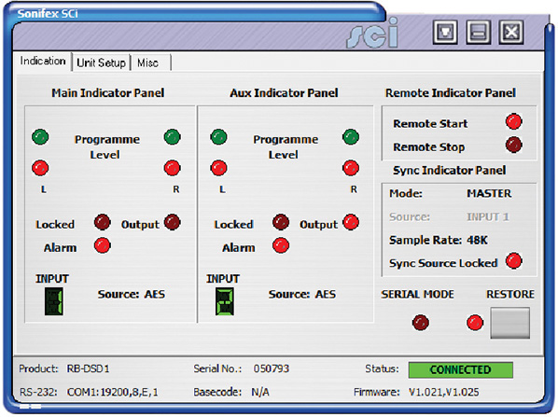This screenshot has width=558, height=417.
Task: Click the red LED beside the RESTORE button
Action: [475, 323]
